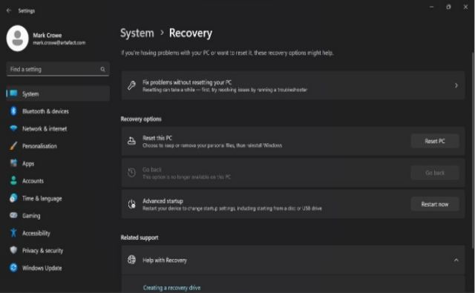
Task: Click the Restart now button
Action: coord(435,204)
